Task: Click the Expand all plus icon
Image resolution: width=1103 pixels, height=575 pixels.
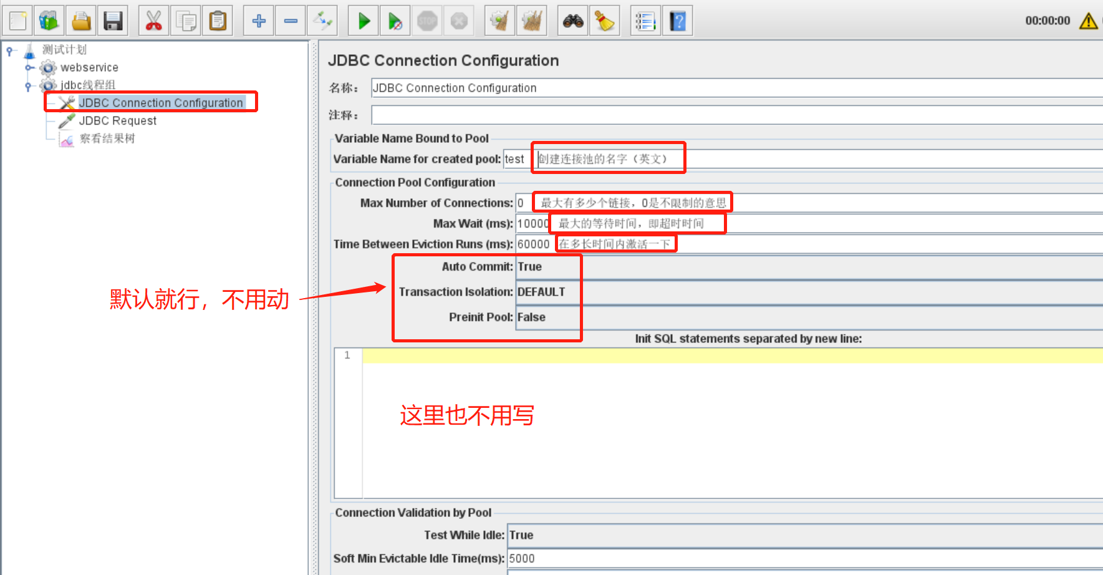Action: coord(259,21)
